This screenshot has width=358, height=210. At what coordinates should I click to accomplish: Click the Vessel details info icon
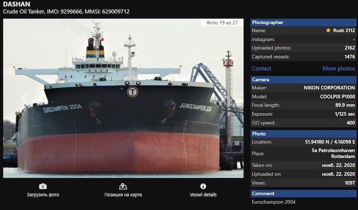coord(203,186)
